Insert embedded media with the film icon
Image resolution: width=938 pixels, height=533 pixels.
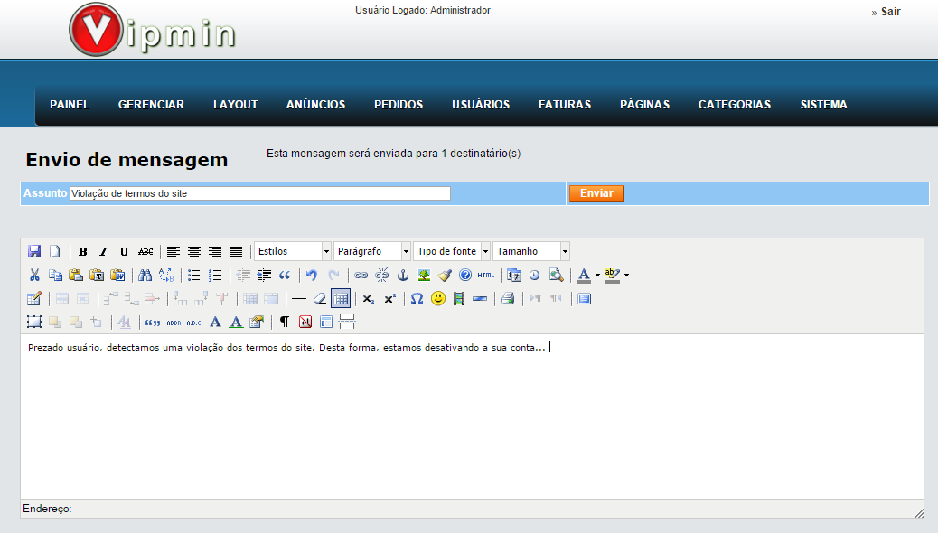coord(459,298)
